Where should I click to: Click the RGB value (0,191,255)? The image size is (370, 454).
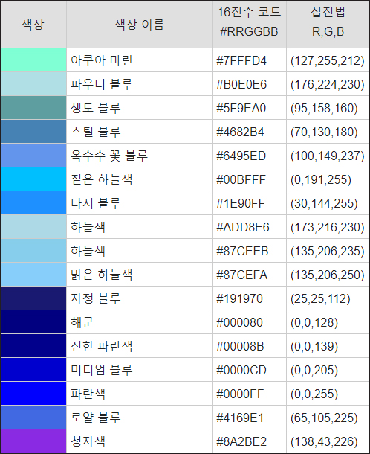click(x=321, y=180)
